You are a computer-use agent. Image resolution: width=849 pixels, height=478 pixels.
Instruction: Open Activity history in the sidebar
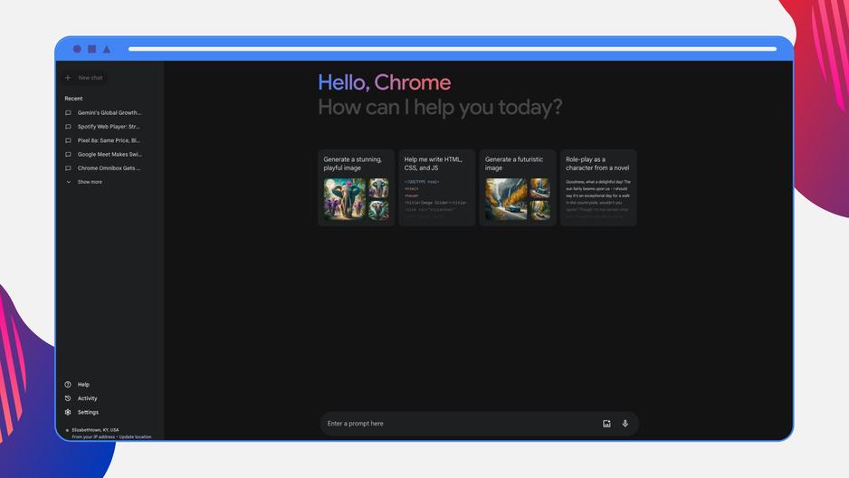point(81,398)
